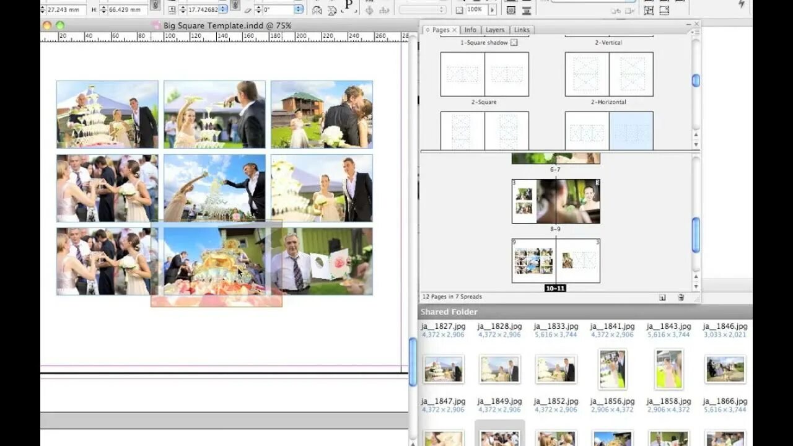
Task: Click the ja__1852.jpg file name
Action: (556, 401)
